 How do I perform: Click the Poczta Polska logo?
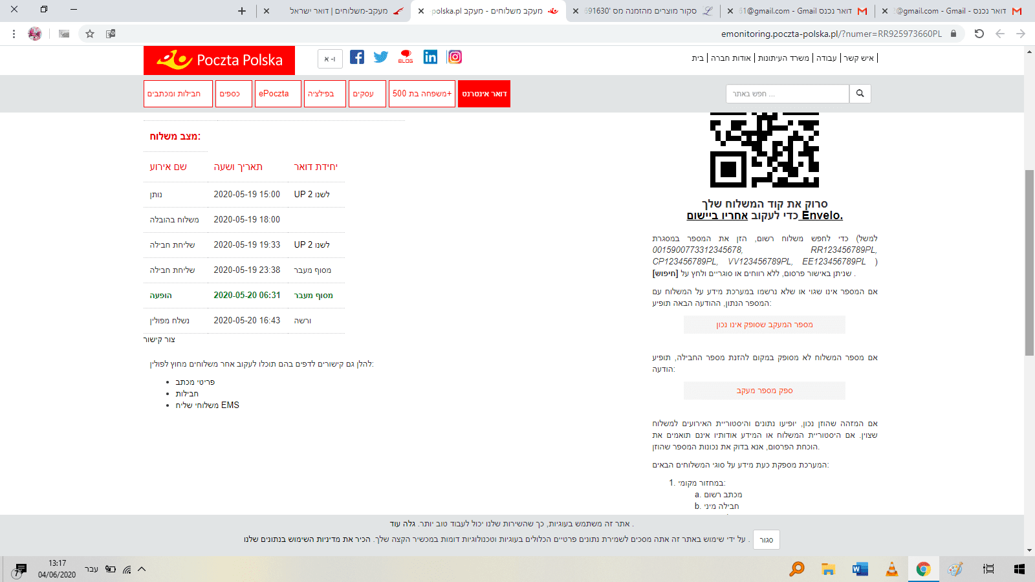coord(219,60)
